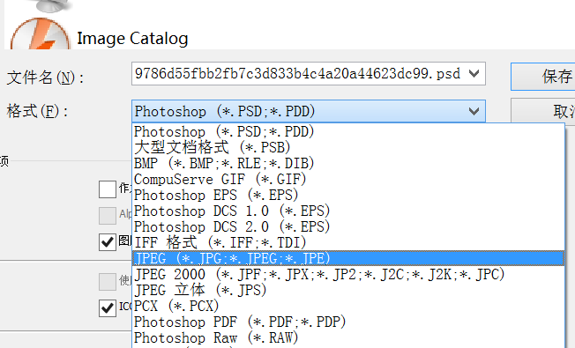The height and width of the screenshot is (348, 575).
Task: Click the 取消 cancel button
Action: pyautogui.click(x=542, y=111)
